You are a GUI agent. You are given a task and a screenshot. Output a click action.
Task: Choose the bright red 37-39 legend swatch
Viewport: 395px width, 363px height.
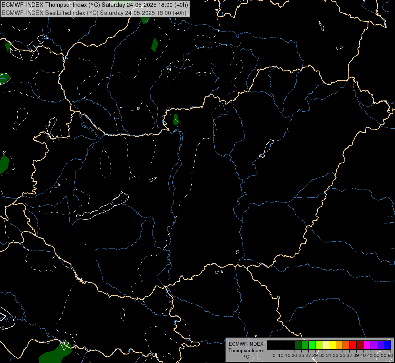[353, 345]
